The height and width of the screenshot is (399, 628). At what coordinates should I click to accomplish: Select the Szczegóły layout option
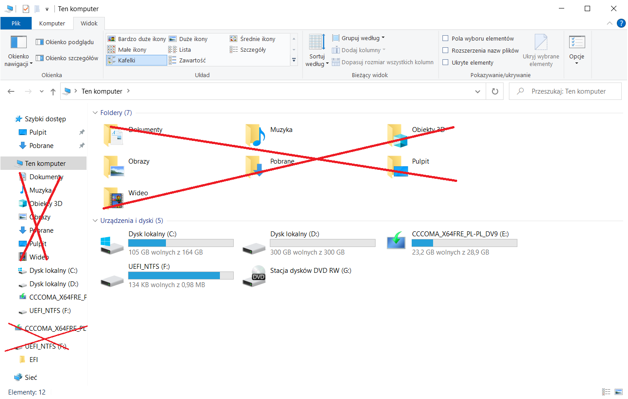252,49
